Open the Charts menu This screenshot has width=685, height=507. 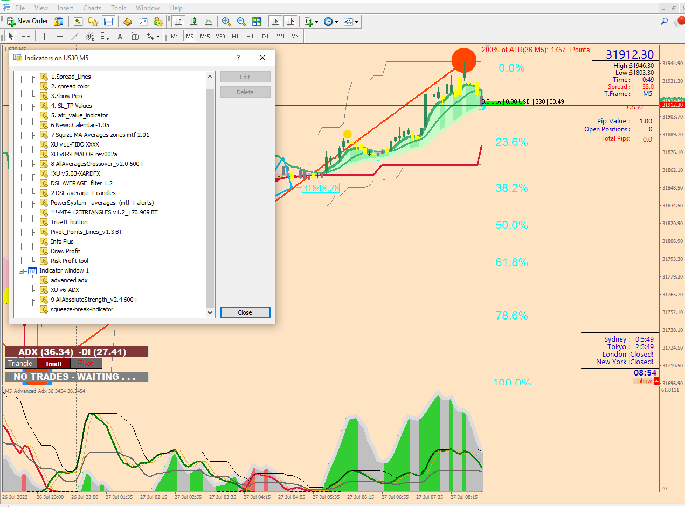(92, 8)
